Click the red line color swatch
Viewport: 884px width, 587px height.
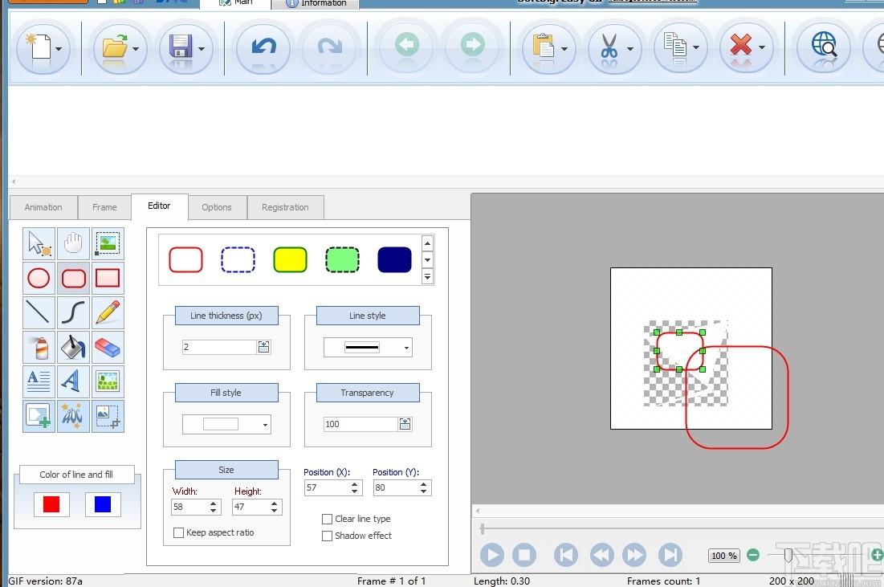[x=51, y=504]
